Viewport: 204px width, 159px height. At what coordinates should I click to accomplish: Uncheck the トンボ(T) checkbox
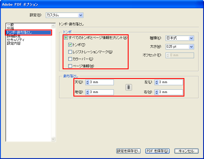[70, 45]
